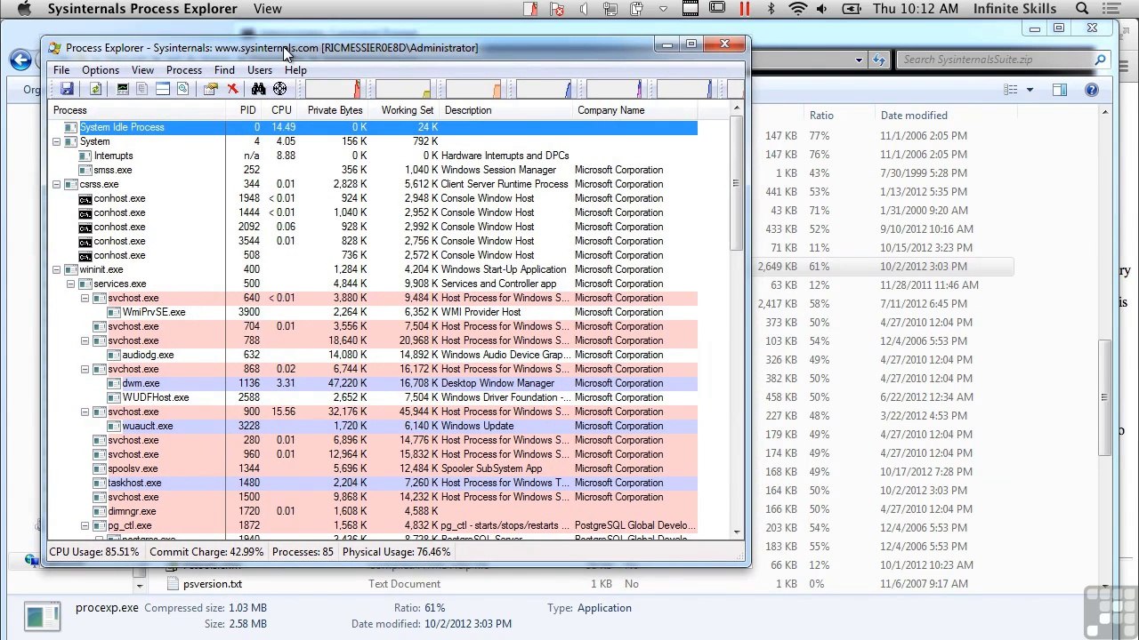Open the File menu in Process Explorer
The width and height of the screenshot is (1139, 640).
[61, 70]
